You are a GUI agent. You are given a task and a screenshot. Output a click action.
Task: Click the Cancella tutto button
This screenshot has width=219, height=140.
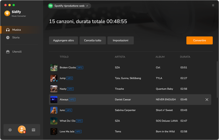[x=93, y=40]
